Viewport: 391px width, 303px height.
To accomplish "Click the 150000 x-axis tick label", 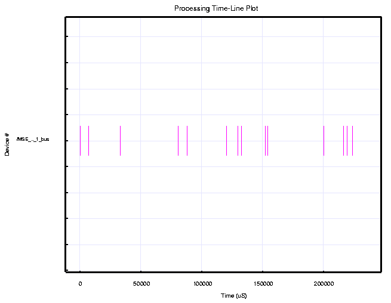I will point(263,284).
